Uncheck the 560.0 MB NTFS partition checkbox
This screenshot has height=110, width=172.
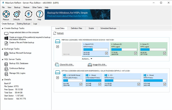click(x=165, y=84)
